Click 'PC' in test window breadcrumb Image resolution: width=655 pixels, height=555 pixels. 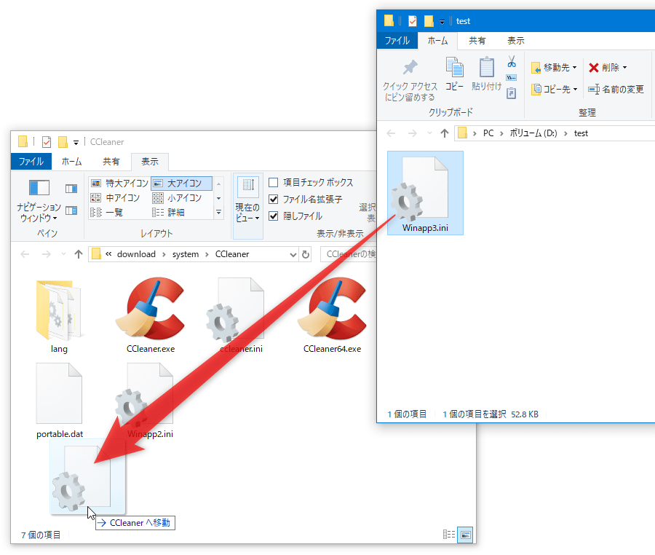pyautogui.click(x=488, y=133)
